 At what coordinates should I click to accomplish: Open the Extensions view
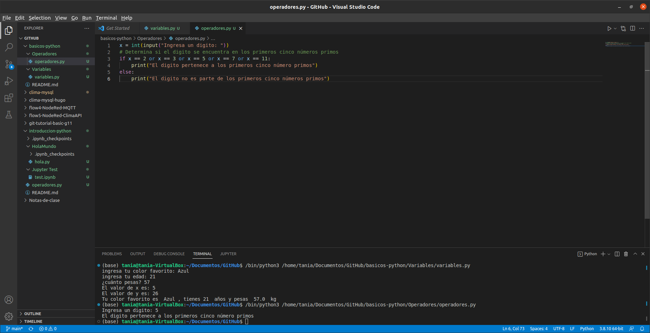pyautogui.click(x=9, y=98)
